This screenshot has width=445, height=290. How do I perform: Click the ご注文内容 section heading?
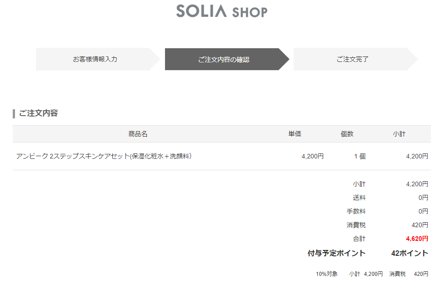(38, 113)
